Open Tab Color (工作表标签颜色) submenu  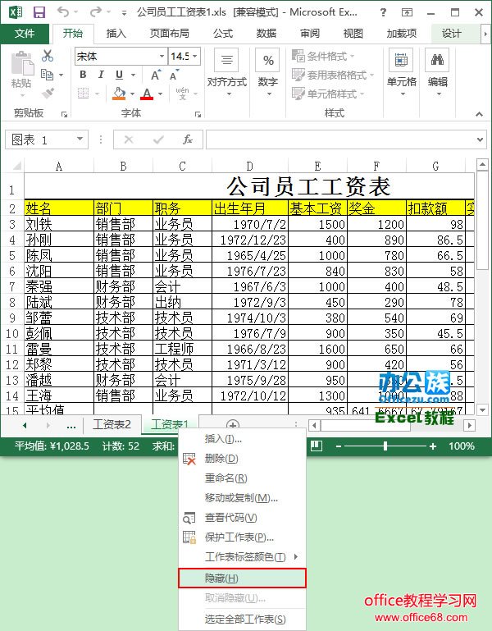pyautogui.click(x=242, y=557)
